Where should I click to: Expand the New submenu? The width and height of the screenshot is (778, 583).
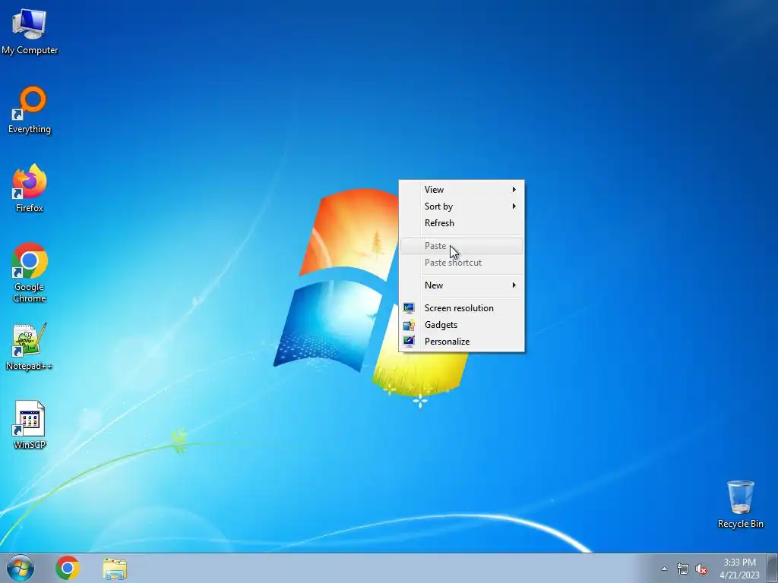click(461, 285)
